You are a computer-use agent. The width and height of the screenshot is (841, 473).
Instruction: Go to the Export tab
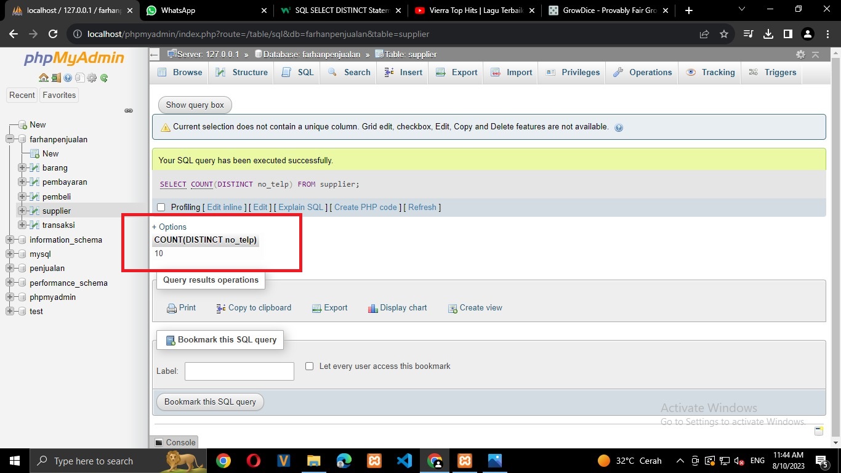457,72
